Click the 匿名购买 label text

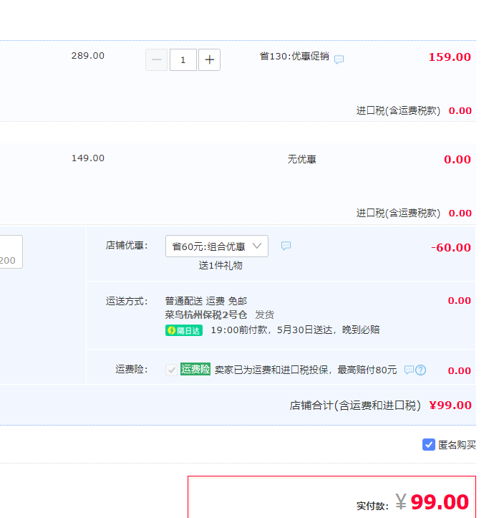(x=457, y=445)
